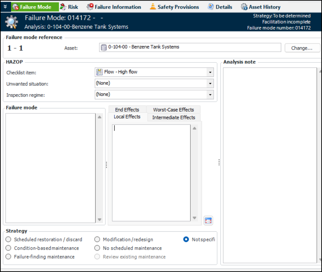Click the double-chevron expand icon
The width and height of the screenshot is (322, 272).
point(5,7)
